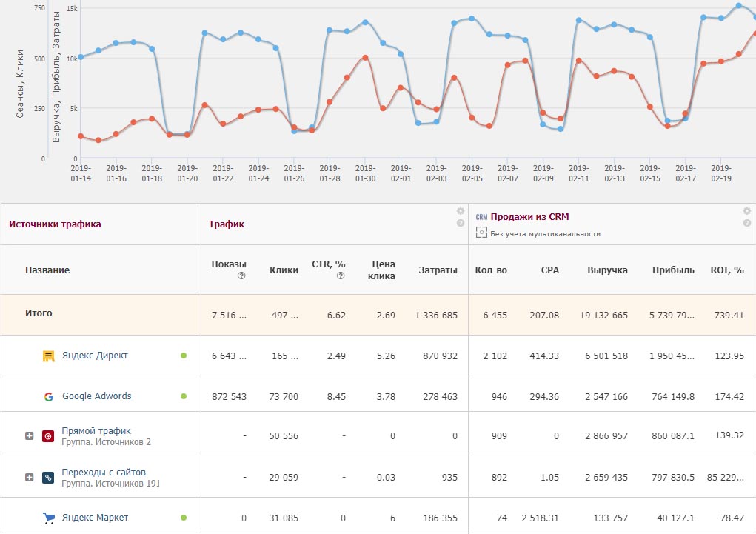Sort by Название column header
756x534 pixels.
pos(47,270)
